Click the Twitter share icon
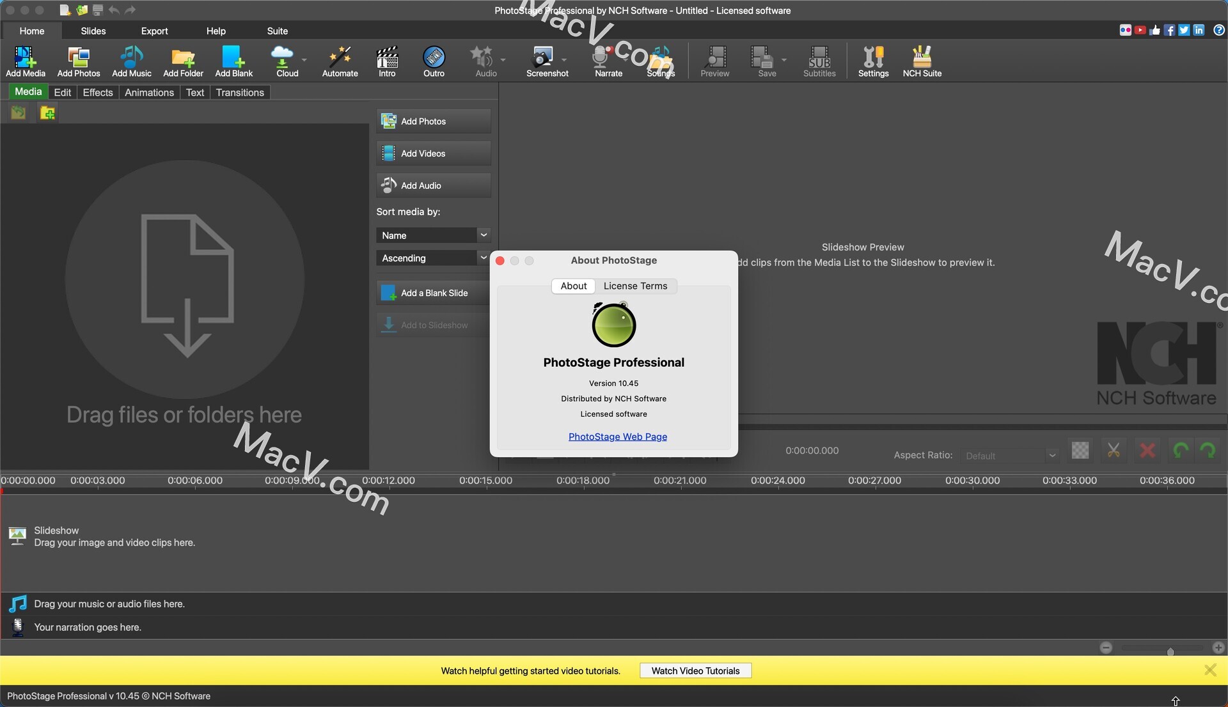 tap(1184, 30)
